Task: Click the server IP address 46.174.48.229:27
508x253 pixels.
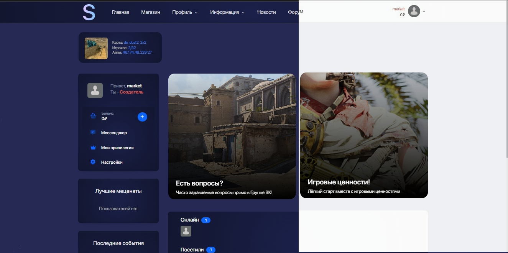Action: (x=137, y=53)
